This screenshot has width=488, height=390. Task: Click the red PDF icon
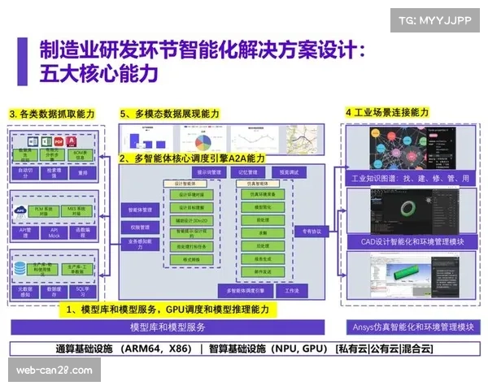(x=59, y=141)
